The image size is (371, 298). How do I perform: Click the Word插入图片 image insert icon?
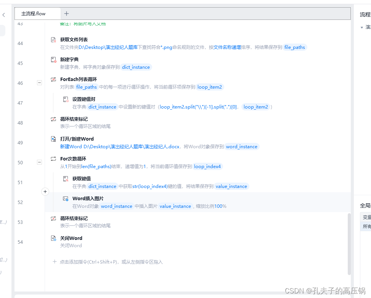[66, 198]
